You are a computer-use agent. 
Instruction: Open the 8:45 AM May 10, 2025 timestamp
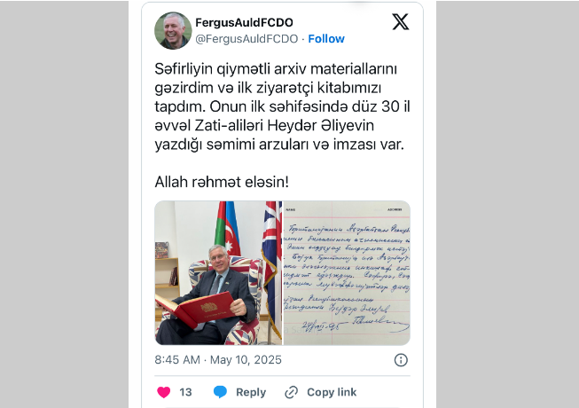[x=218, y=359]
